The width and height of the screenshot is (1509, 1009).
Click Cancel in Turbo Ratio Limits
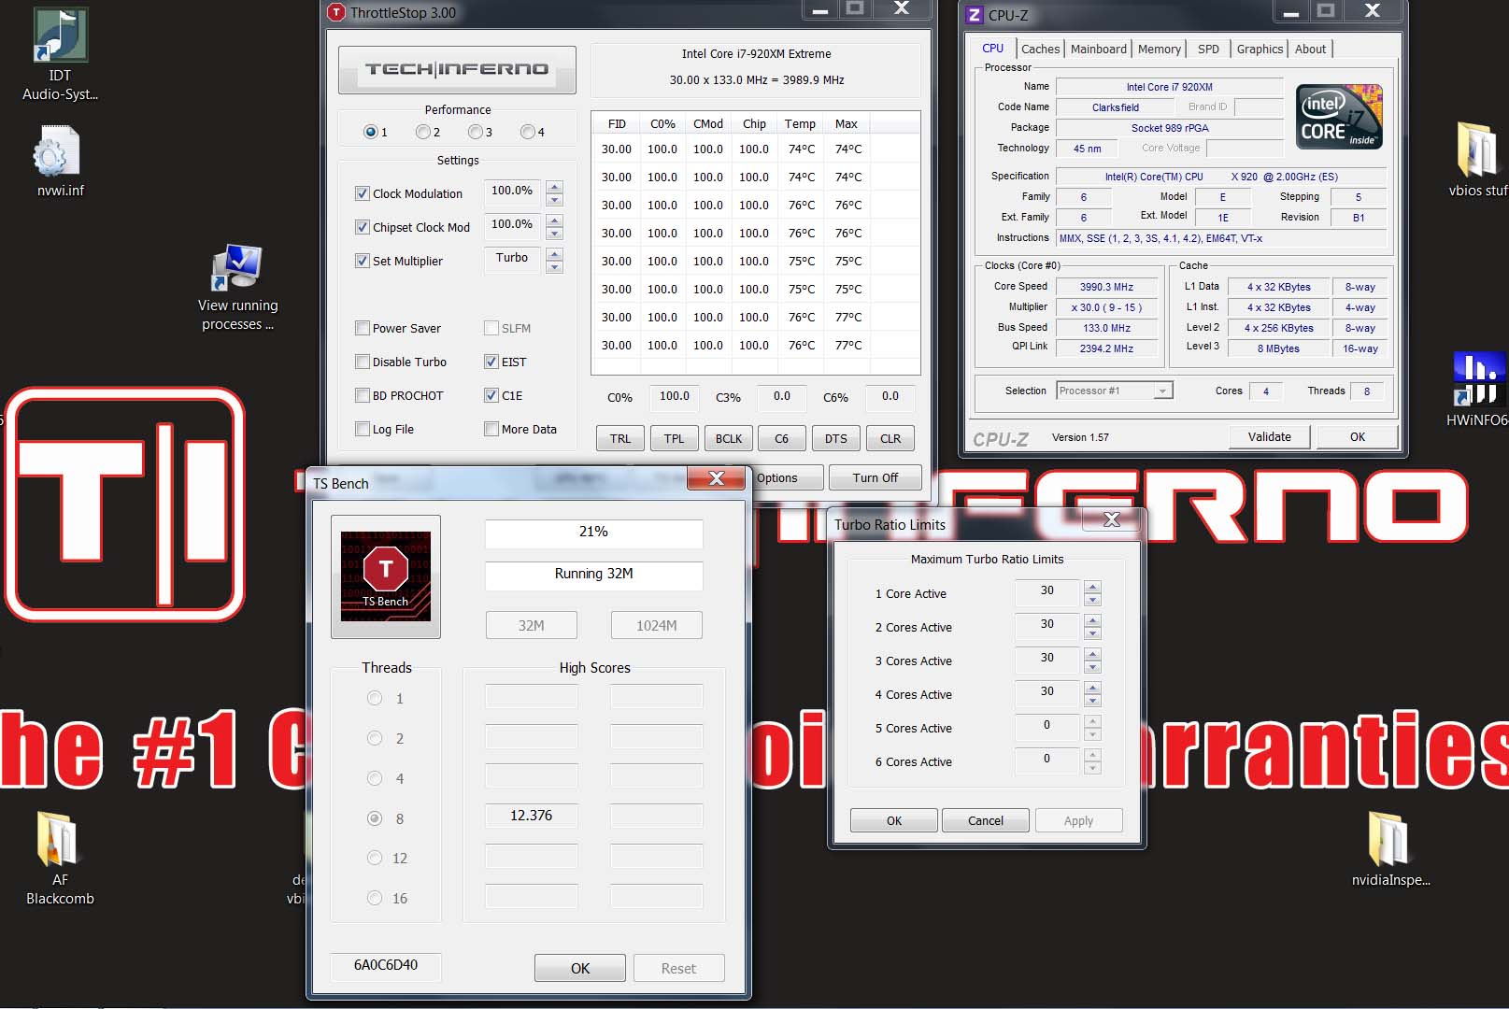(x=986, y=820)
